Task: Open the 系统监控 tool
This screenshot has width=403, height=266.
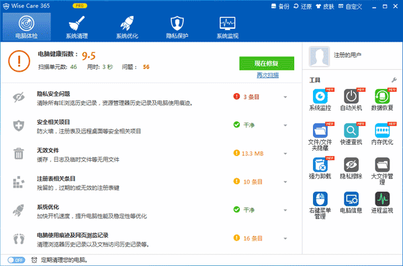Action: [320, 100]
